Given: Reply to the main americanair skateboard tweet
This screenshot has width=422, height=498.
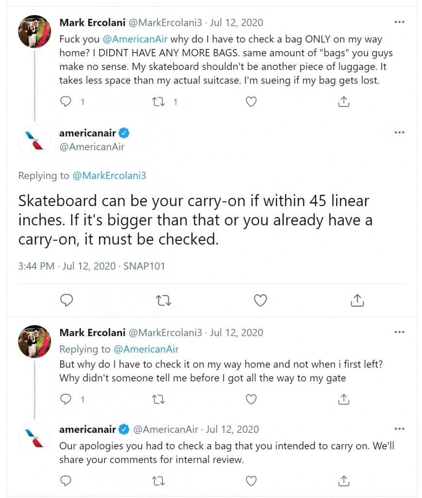Looking at the screenshot, I should pos(67,300).
